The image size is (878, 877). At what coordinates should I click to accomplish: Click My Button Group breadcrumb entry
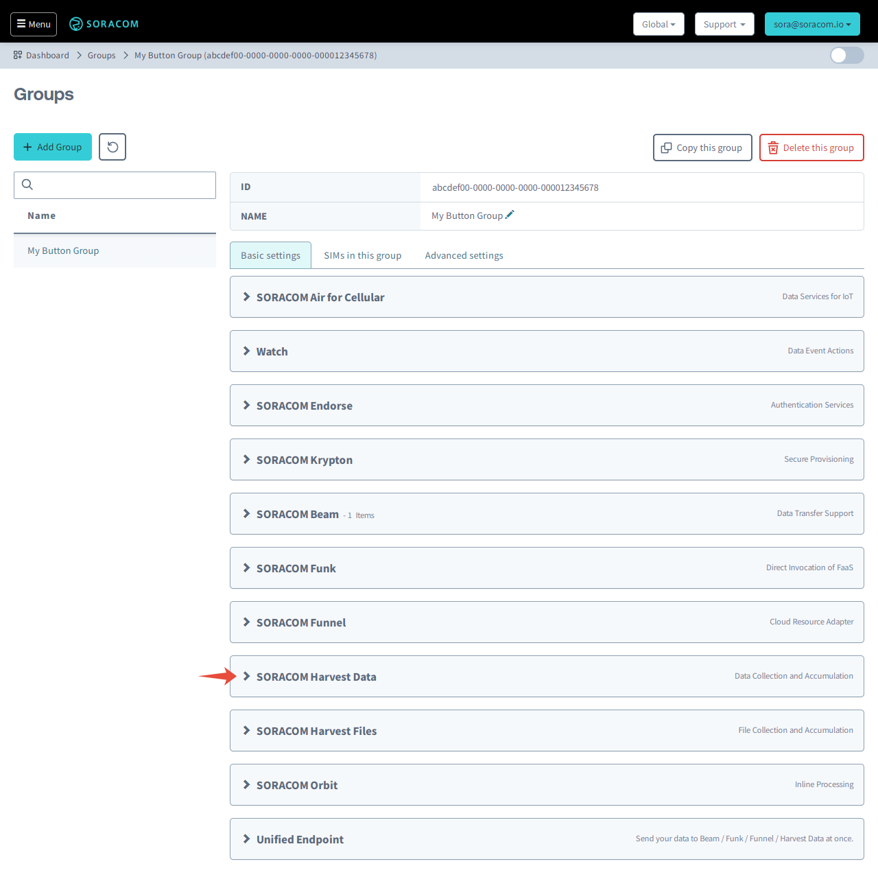click(x=255, y=56)
